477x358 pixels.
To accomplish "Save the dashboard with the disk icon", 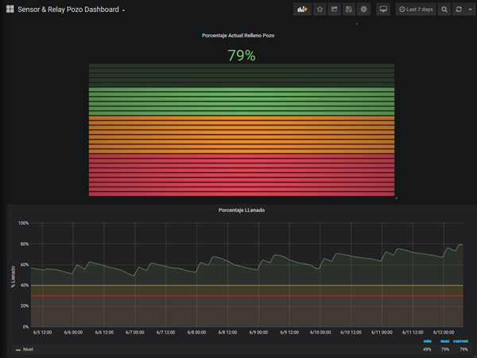I will click(x=348, y=10).
